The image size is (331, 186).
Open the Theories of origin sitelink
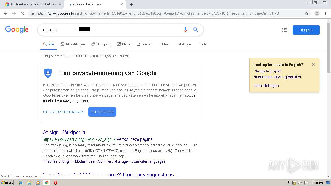(57, 161)
